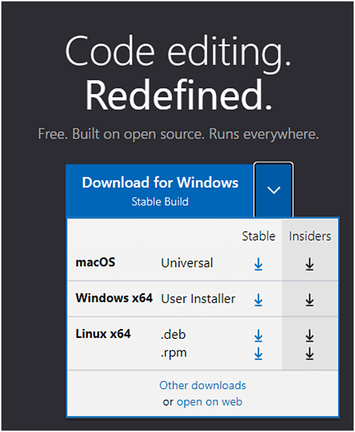Download Linux .rpm Stable package
Image resolution: width=355 pixels, height=432 pixels.
pos(258,353)
